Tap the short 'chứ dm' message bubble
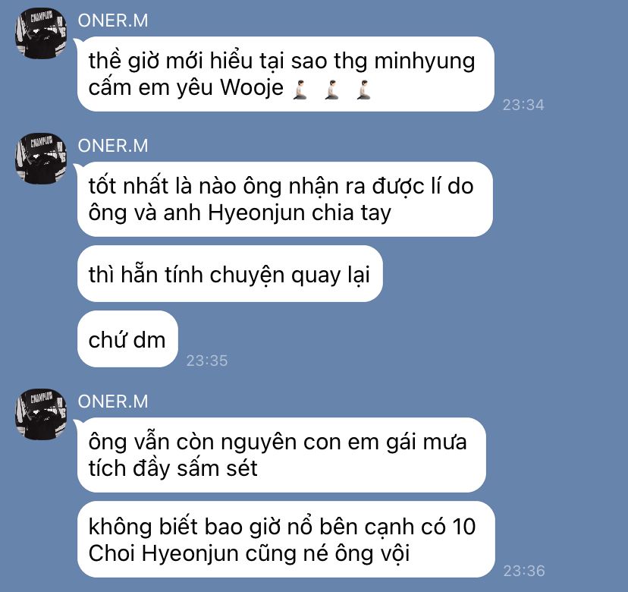Screen dimensions: 628x592 coord(127,339)
